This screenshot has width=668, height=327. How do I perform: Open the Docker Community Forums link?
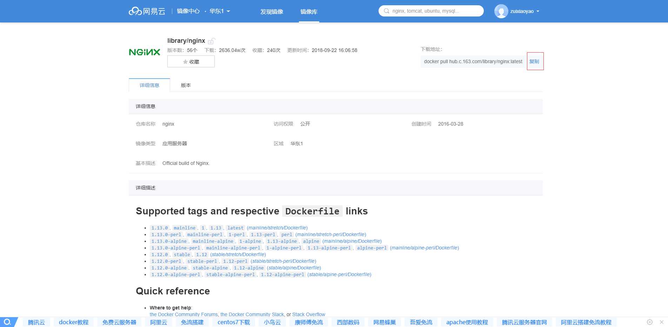[183, 314]
